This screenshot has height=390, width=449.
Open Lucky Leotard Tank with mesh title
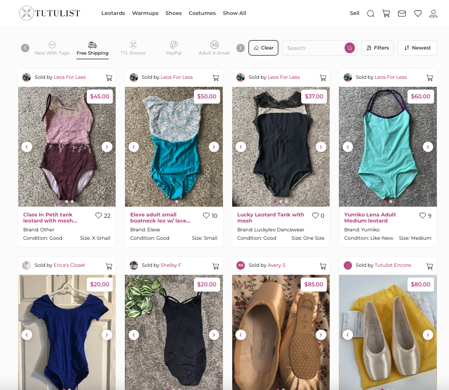(270, 217)
